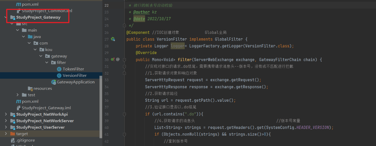Collapse the fifter package node

coord(46,63)
